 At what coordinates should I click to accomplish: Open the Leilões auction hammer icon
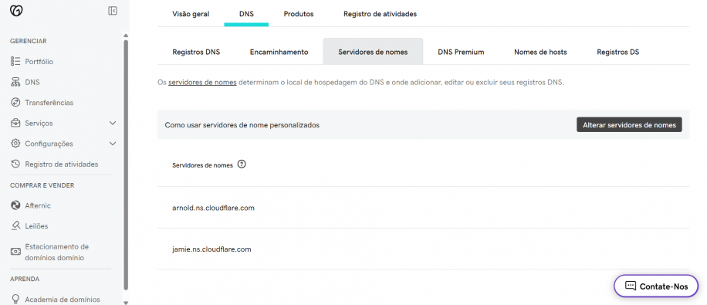pyautogui.click(x=15, y=225)
